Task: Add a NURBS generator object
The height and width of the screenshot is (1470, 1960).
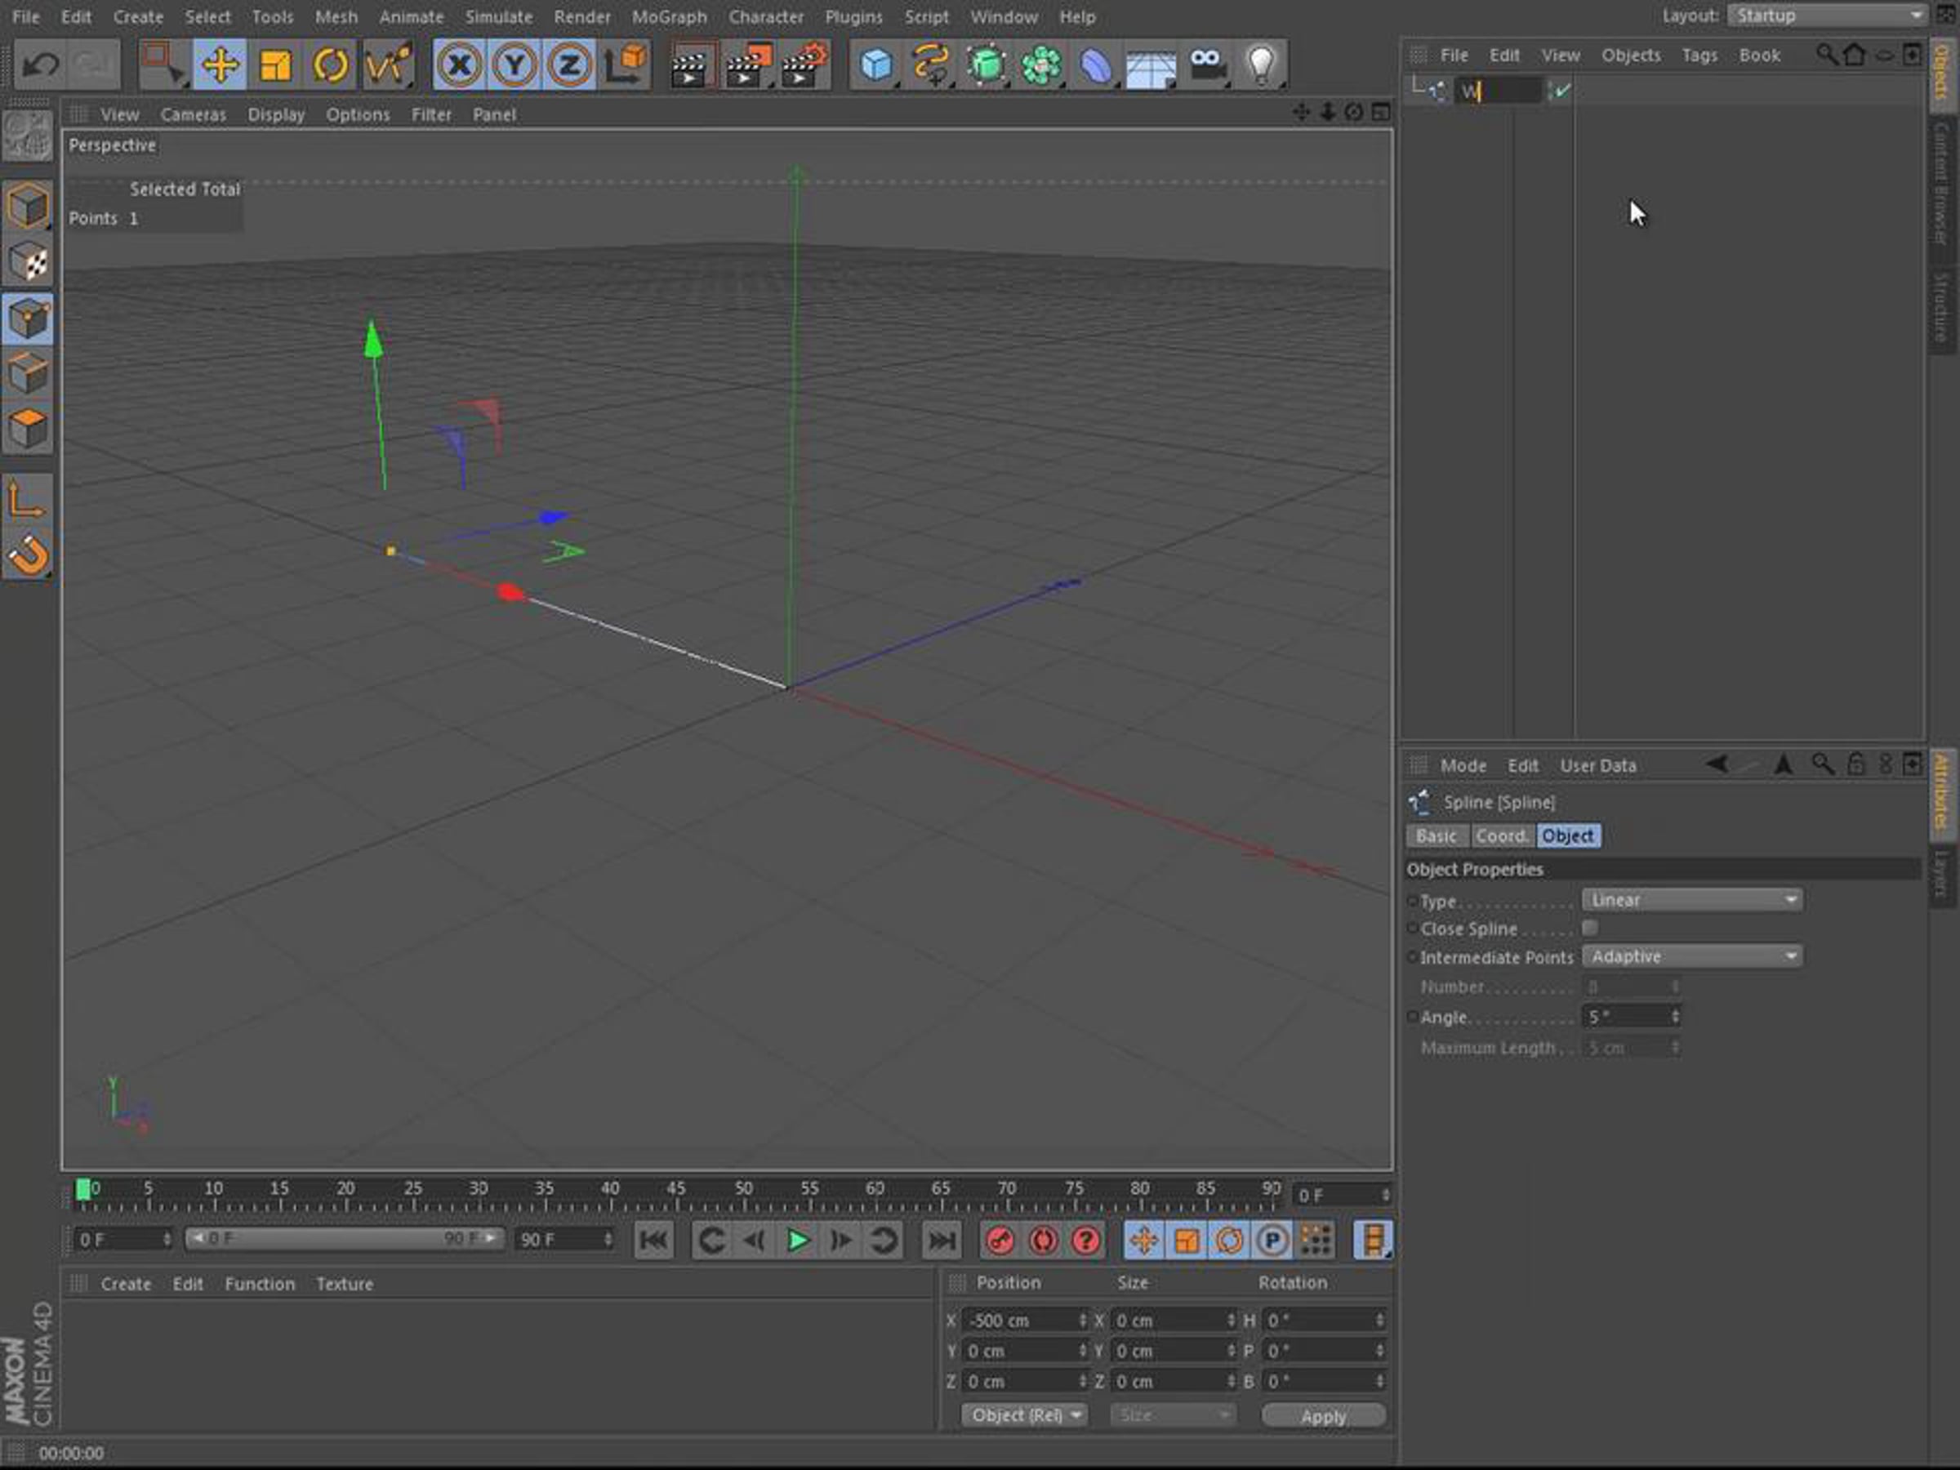Action: [x=987, y=65]
